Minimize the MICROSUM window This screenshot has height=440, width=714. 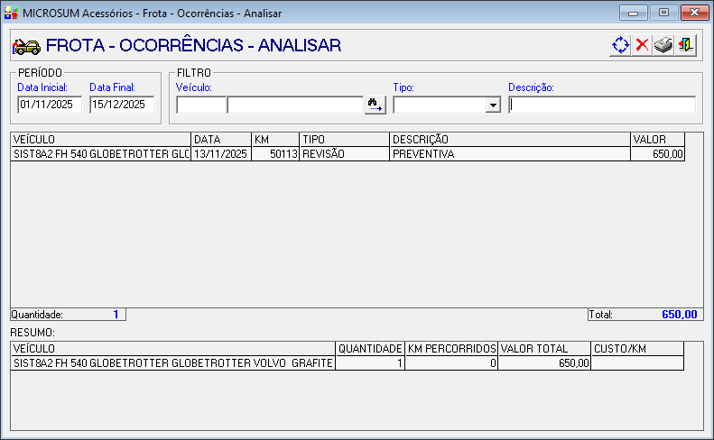pos(634,13)
